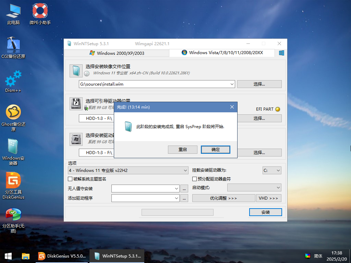This screenshot has width=351, height=263.
Task: Open the 此电脑 desktop icon
Action: (x=13, y=14)
